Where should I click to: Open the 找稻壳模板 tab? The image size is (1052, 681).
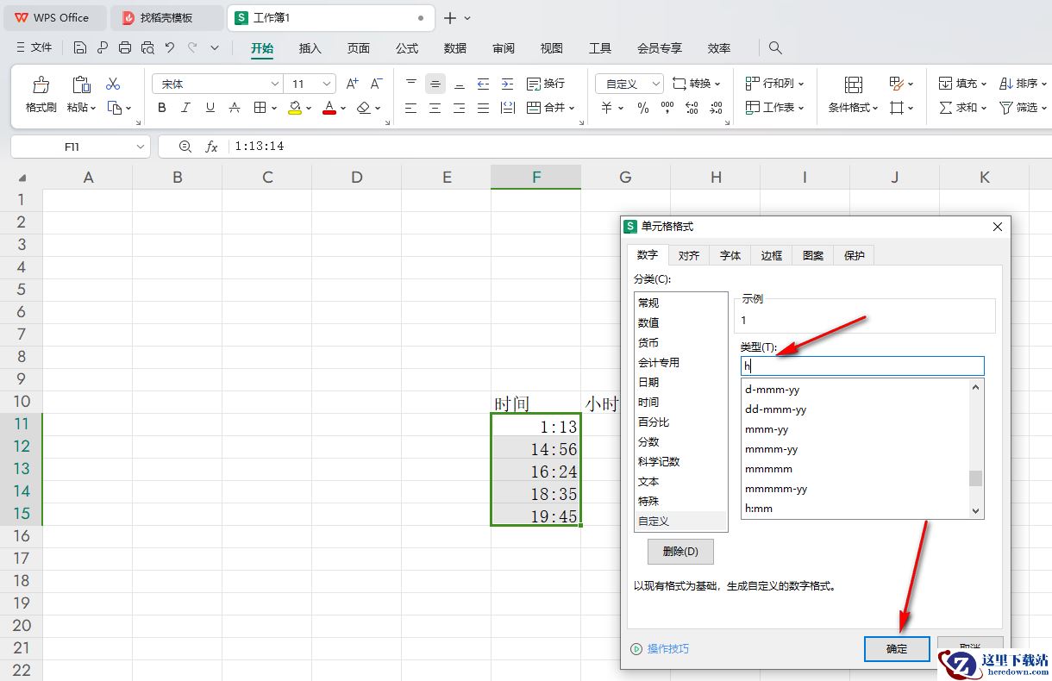pyautogui.click(x=166, y=17)
